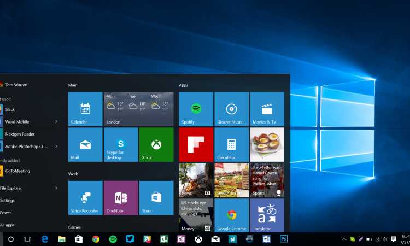410x246 pixels.
Task: Launch Word from the taskbar
Action: click(266, 239)
